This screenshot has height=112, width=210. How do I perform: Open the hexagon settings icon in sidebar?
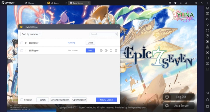(207, 8)
